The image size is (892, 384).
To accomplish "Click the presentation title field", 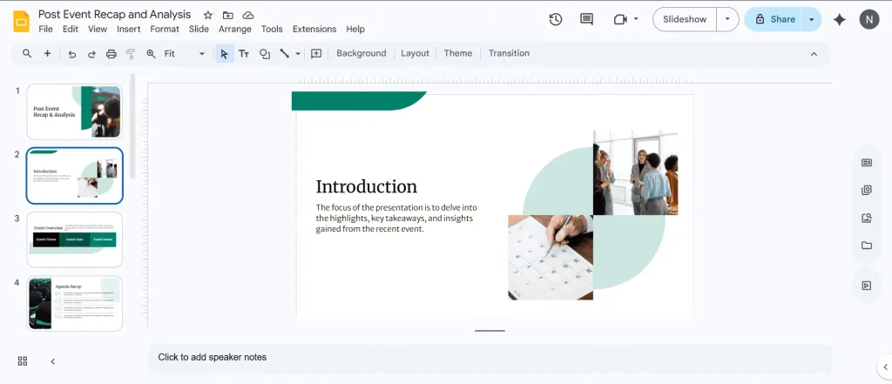I will coord(114,15).
